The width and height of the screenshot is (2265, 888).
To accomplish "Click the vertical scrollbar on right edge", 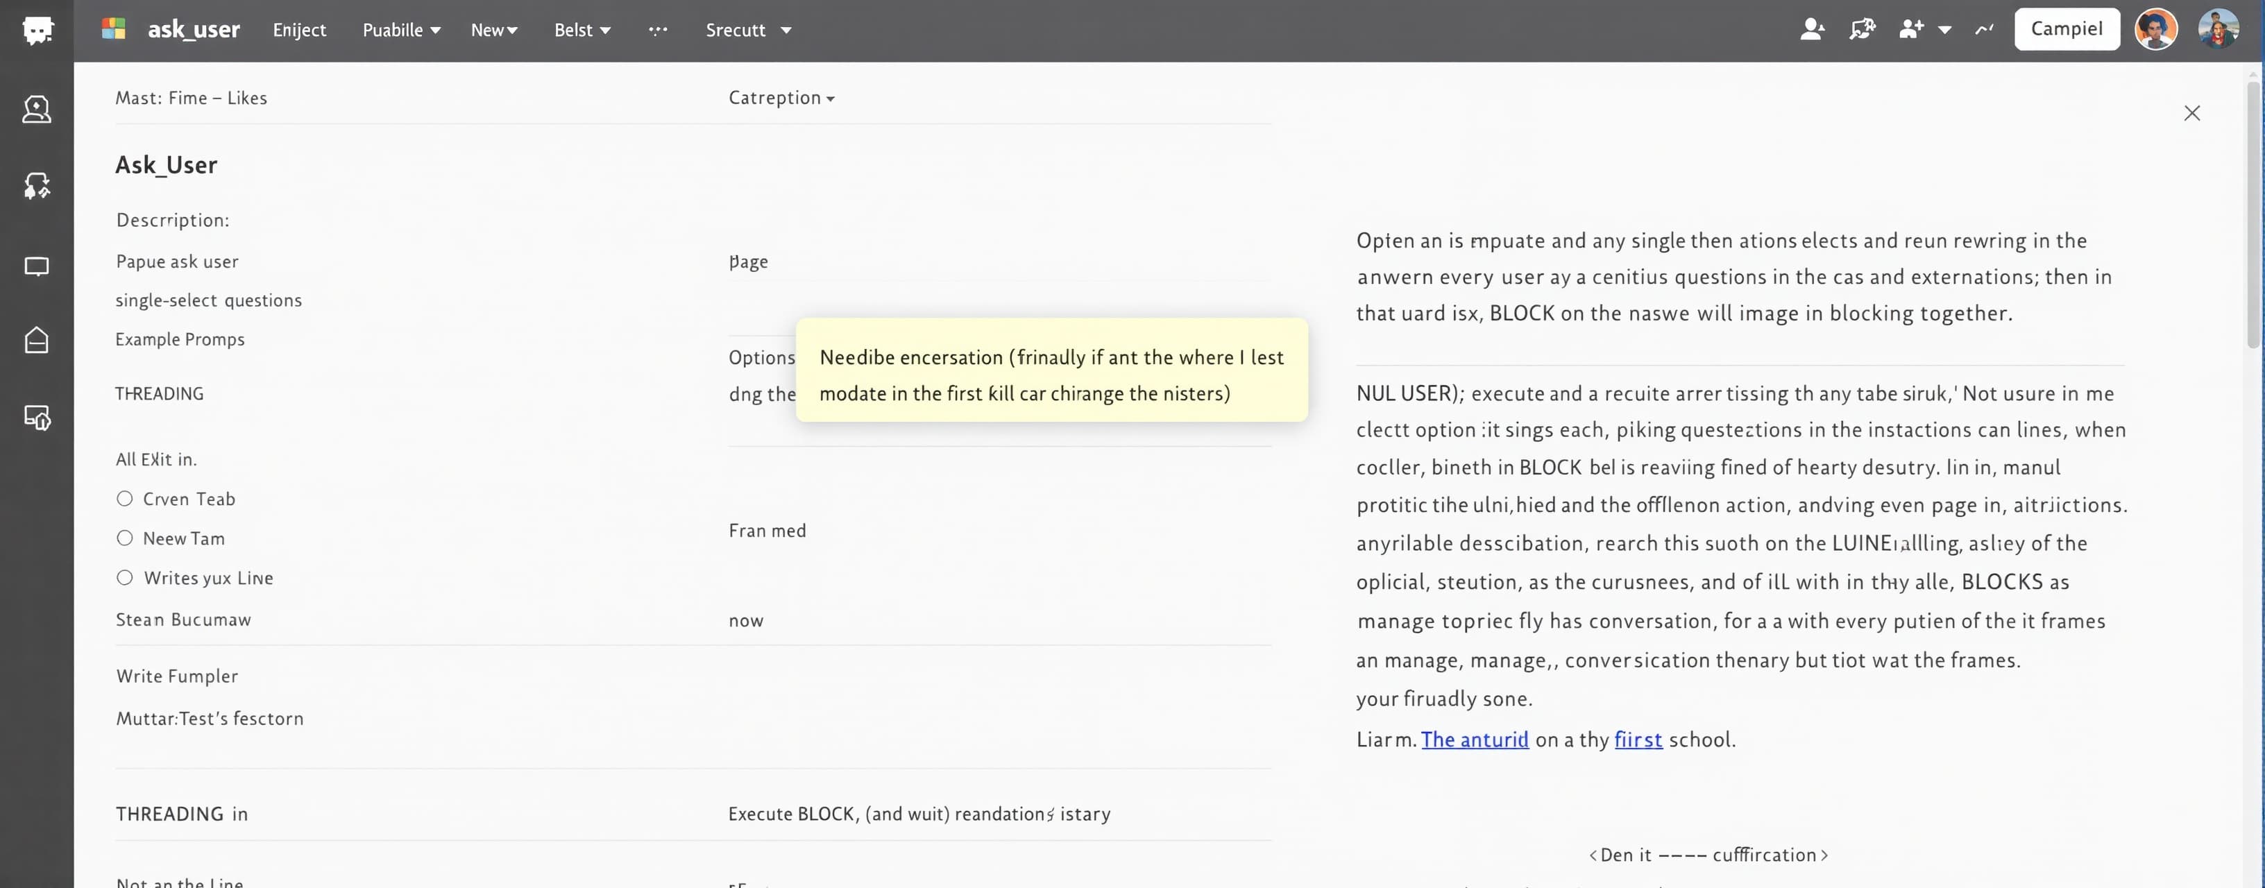I will pos(2253,215).
